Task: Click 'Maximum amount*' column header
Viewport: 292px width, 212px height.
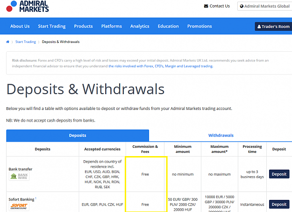Action: [220, 149]
